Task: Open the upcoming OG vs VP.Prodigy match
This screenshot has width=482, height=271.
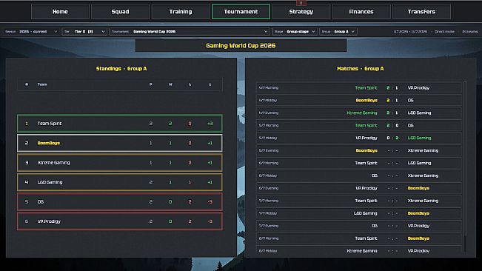Action: 359,226
